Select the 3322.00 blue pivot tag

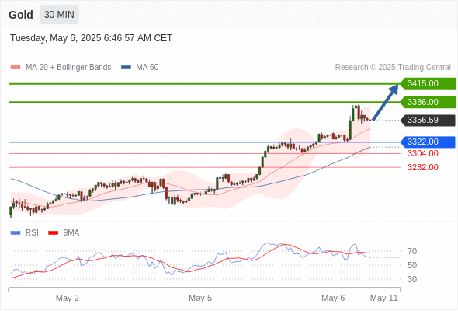click(x=428, y=142)
